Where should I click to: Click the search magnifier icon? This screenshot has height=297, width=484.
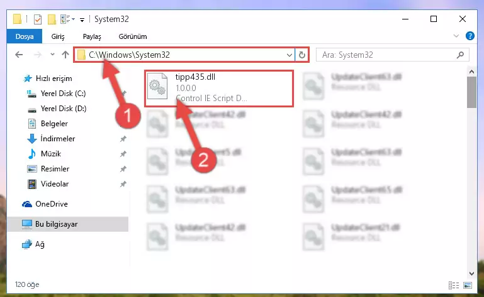460,55
